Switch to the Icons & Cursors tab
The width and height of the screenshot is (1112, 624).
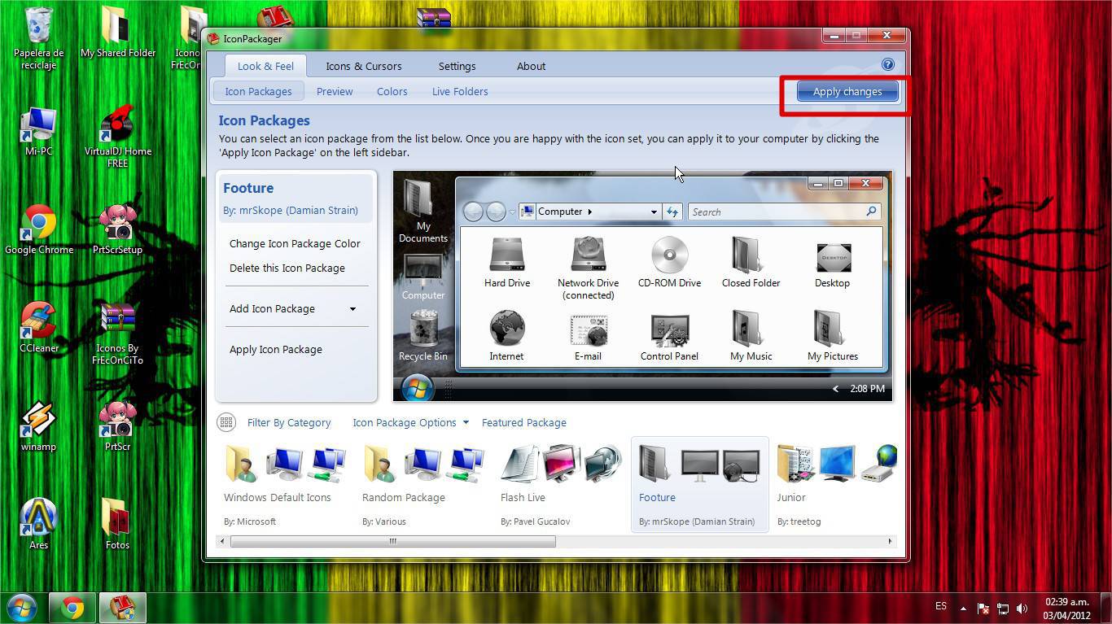pos(363,66)
